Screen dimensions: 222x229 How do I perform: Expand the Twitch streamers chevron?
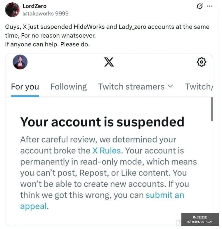point(170,86)
